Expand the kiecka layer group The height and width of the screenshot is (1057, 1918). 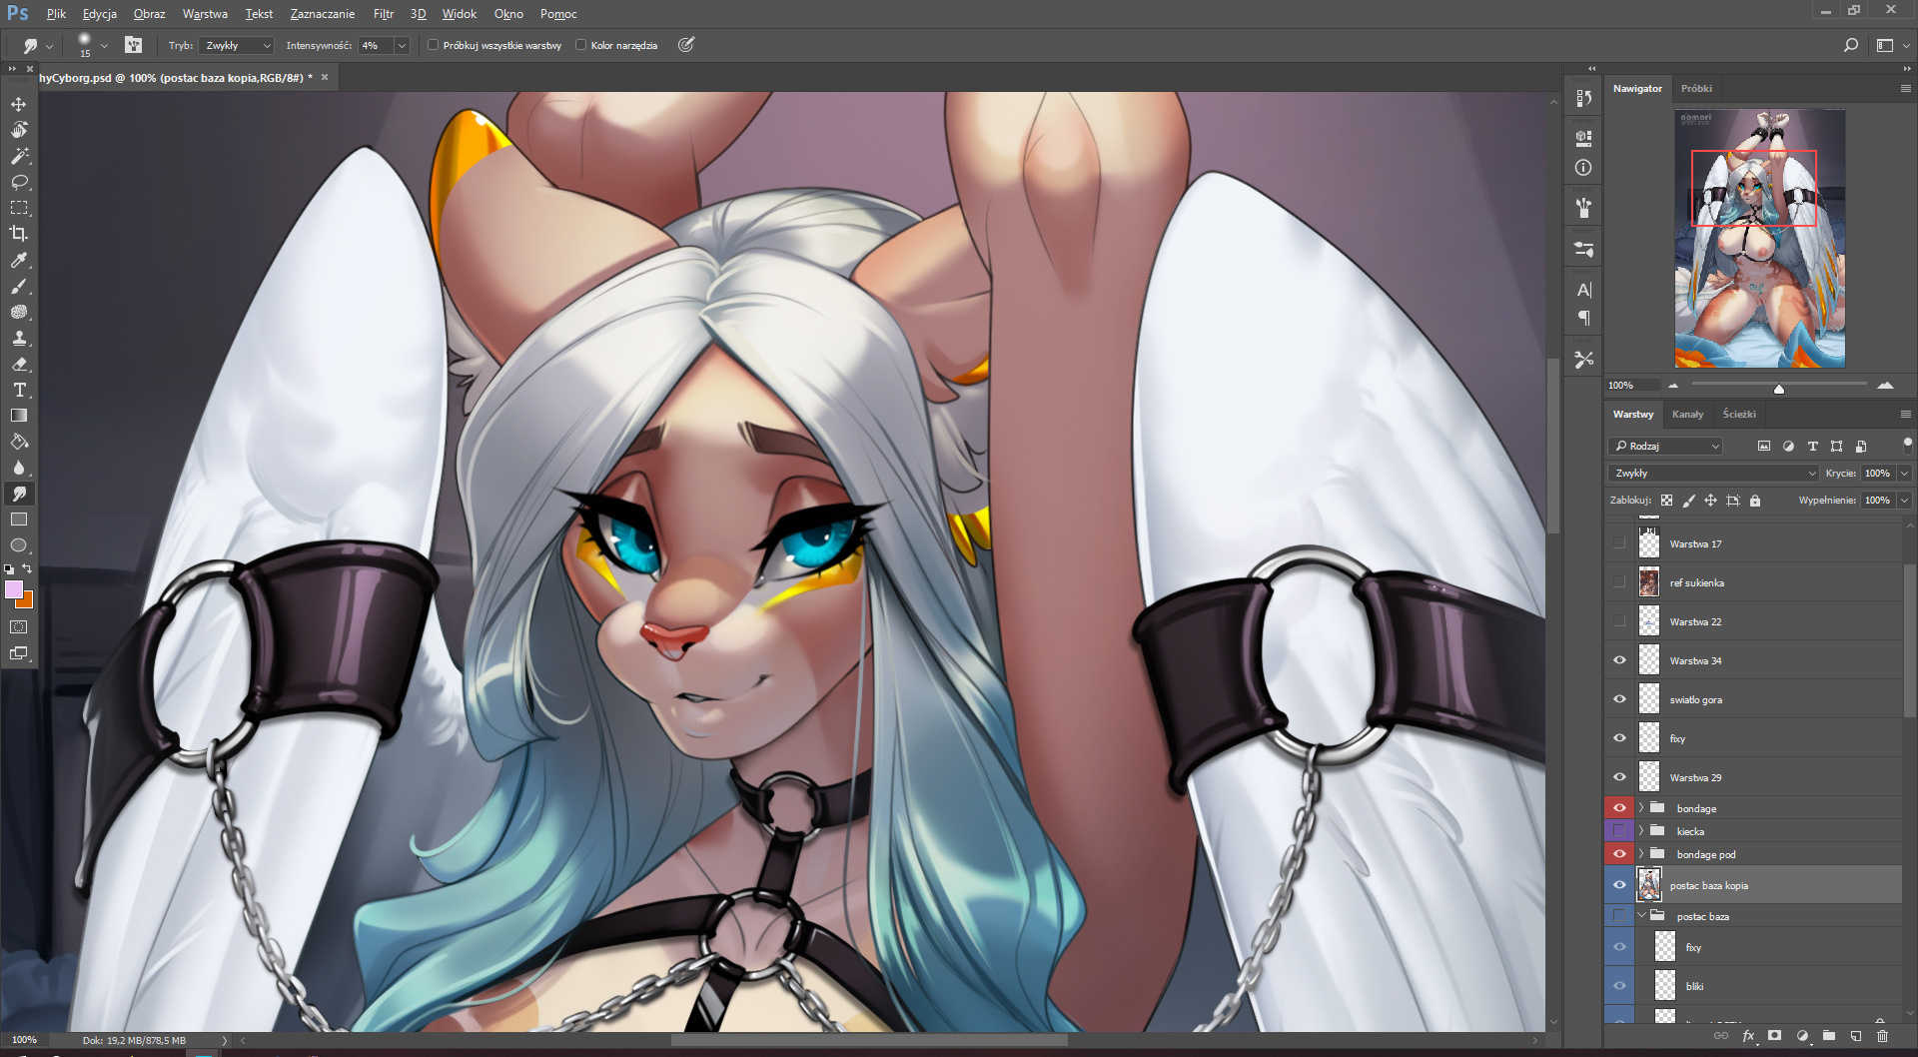pyautogui.click(x=1641, y=831)
